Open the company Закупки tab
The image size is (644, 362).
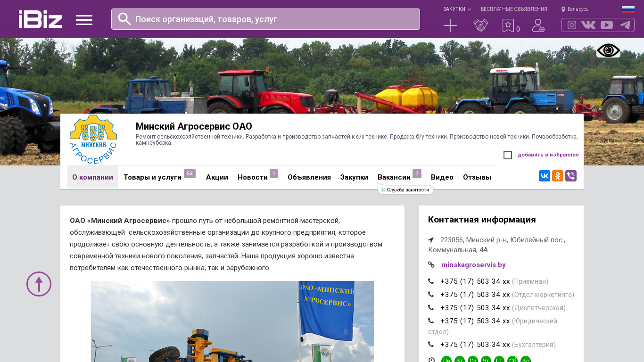click(x=354, y=177)
